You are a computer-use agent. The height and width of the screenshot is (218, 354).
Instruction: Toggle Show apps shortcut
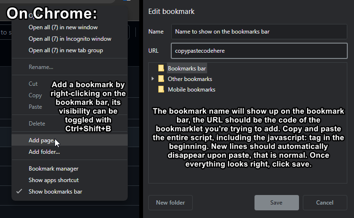click(x=69, y=180)
